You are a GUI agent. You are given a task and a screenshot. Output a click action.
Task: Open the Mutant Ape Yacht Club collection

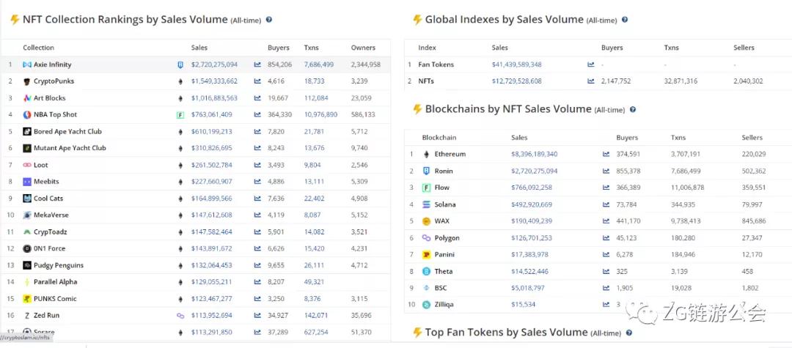pyautogui.click(x=70, y=148)
